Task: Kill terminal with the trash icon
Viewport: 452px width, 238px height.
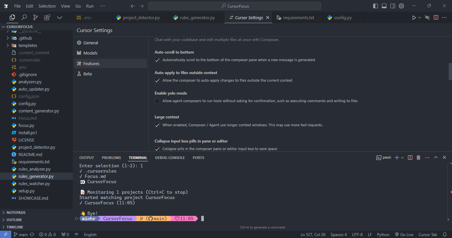Action: (x=419, y=158)
